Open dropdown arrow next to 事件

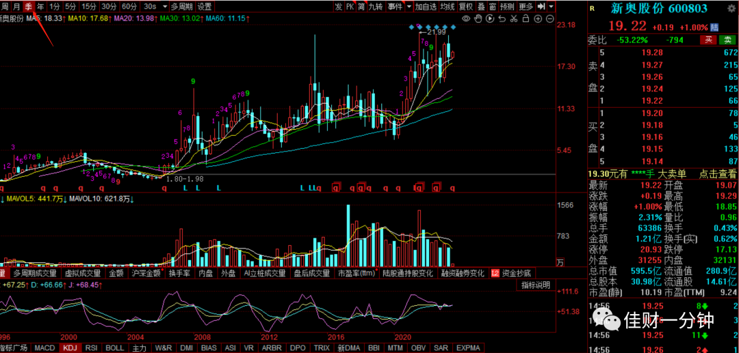click(x=409, y=7)
